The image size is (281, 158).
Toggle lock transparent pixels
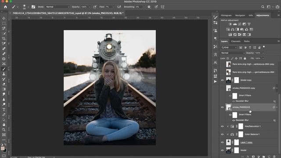pos(228,58)
